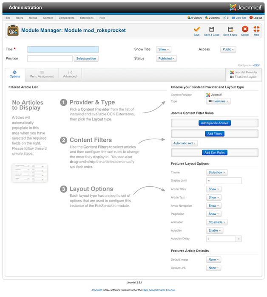Open the Status Published dropdown
The image size is (267, 297).
(166, 59)
